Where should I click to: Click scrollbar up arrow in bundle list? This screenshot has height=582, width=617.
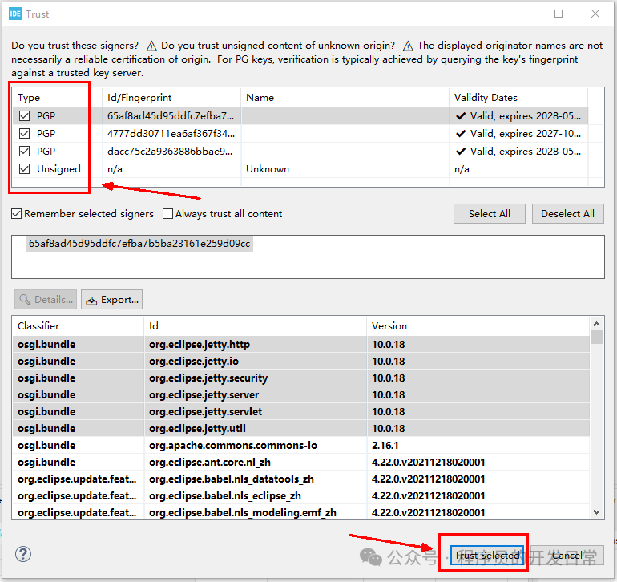point(596,324)
